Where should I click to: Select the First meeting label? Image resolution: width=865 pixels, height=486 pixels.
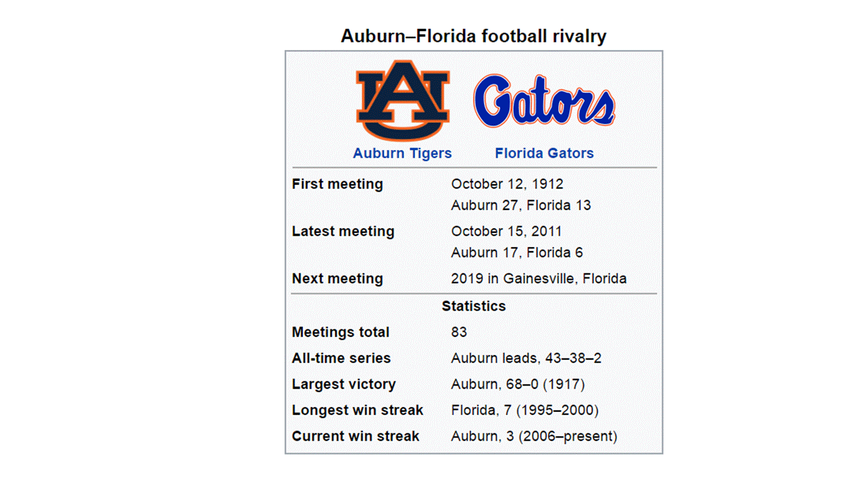coord(337,184)
